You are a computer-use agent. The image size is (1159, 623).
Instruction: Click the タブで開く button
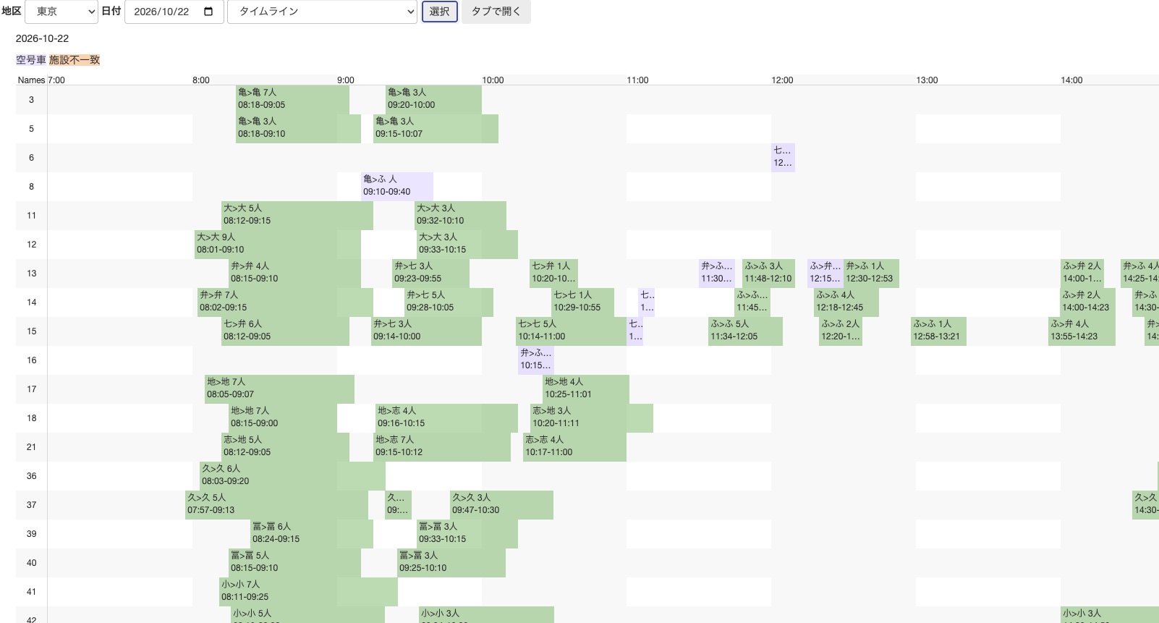[496, 12]
